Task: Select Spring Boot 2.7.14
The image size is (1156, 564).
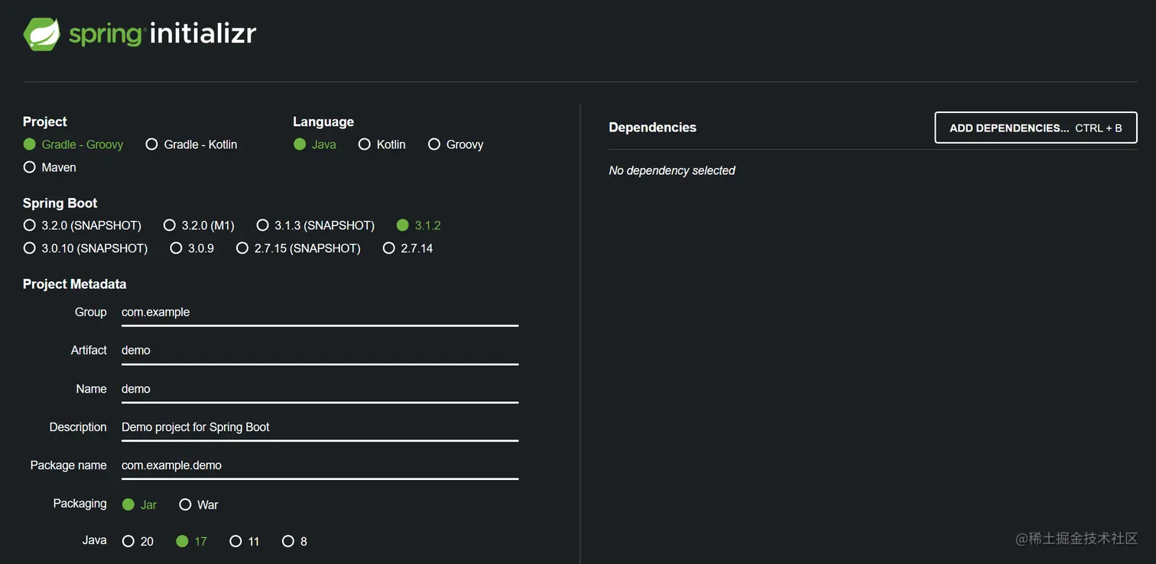Action: 408,248
